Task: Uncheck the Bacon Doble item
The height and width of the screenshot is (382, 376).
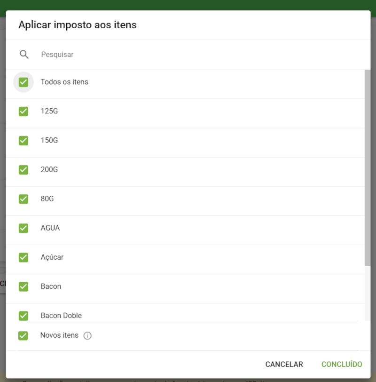Action: click(x=23, y=316)
